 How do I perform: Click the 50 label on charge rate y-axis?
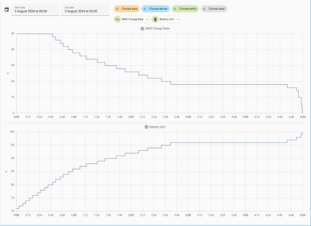coord(13,34)
